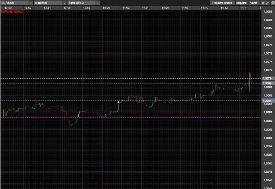Click the 1,3080 price axis label

(268, 36)
